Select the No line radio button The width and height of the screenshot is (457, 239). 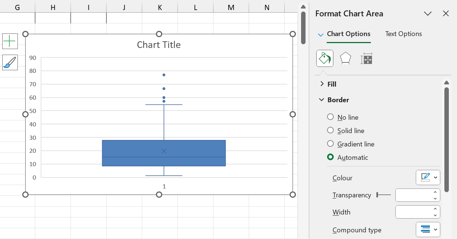point(330,117)
